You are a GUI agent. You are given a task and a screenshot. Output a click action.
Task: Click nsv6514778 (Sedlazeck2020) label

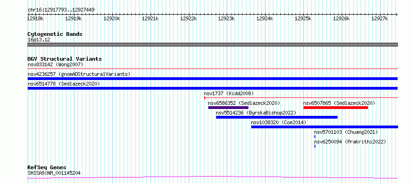coord(64,84)
